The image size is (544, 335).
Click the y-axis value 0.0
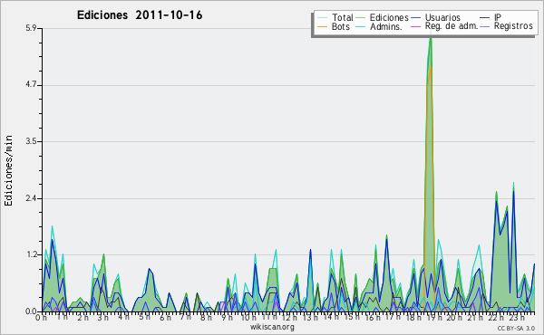click(x=31, y=311)
